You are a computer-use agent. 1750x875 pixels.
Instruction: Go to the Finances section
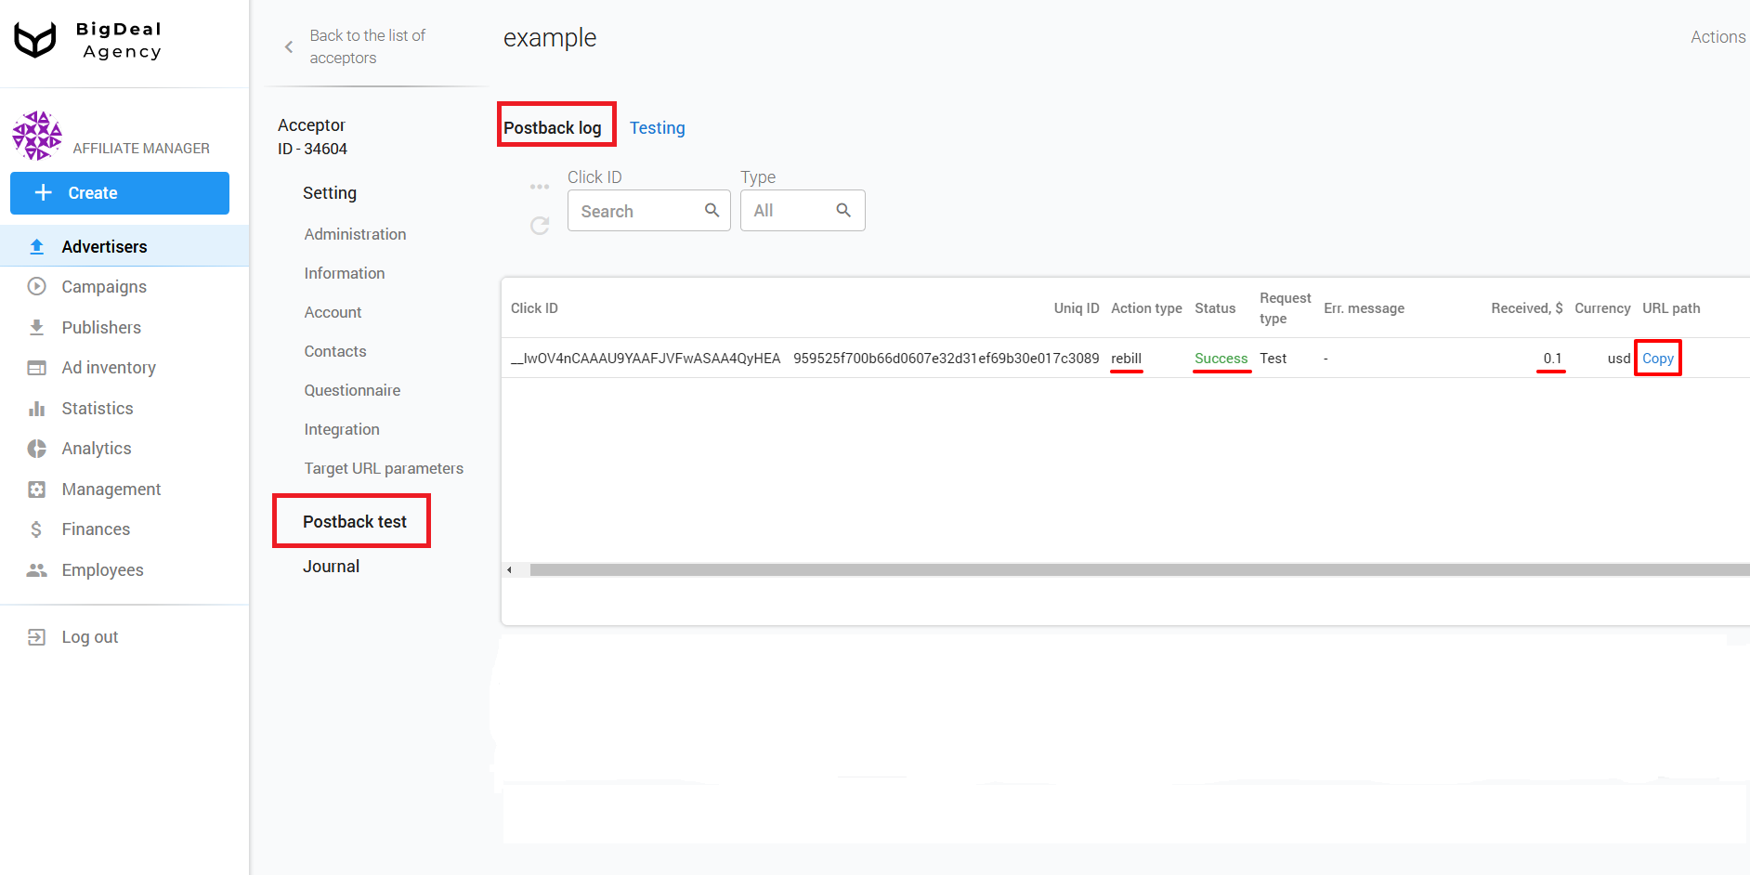[x=95, y=529]
